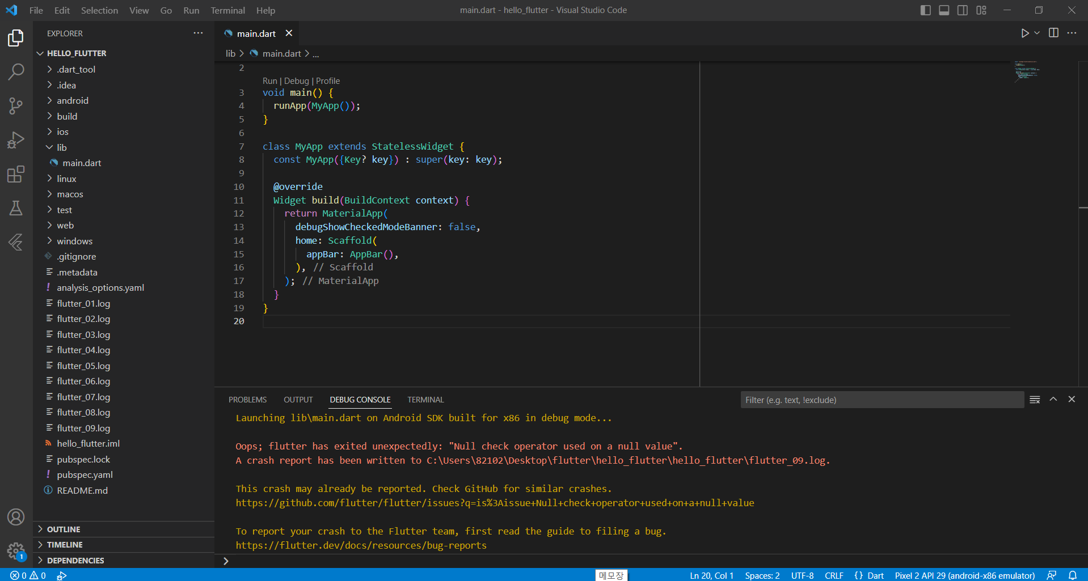Open flutter_09.log file
This screenshot has height=581, width=1088.
click(83, 429)
